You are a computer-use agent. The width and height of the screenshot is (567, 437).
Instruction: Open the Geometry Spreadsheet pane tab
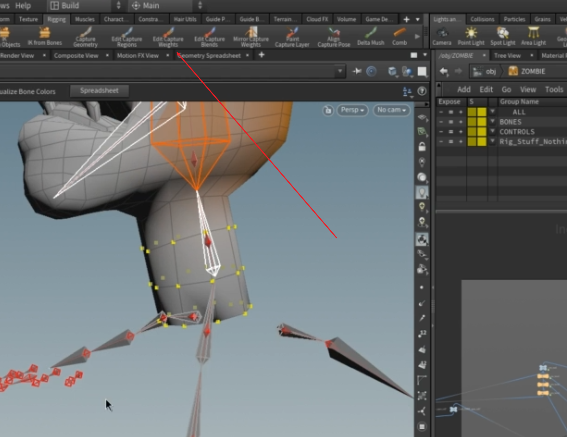[x=210, y=56]
